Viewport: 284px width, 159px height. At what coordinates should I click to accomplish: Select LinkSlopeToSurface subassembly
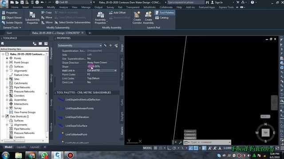click(x=73, y=126)
